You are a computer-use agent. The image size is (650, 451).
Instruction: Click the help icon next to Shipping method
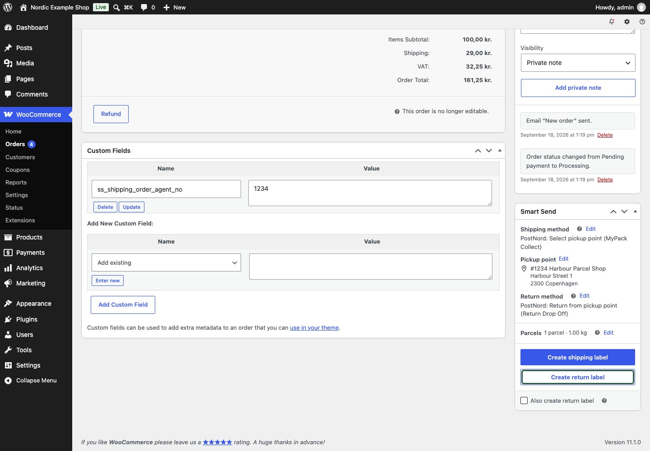tap(579, 229)
